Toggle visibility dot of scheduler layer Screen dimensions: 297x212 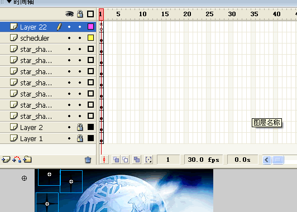coord(69,38)
